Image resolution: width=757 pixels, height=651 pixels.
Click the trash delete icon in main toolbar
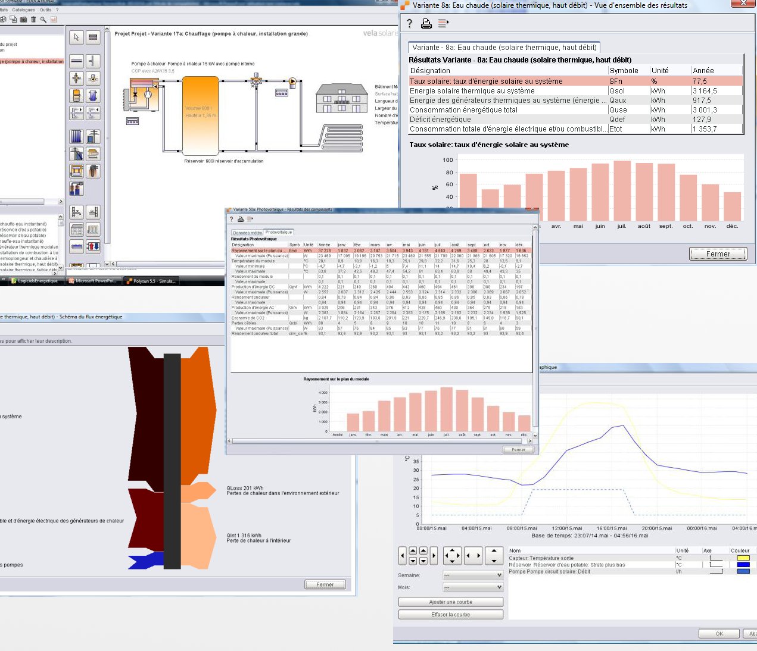click(33, 20)
